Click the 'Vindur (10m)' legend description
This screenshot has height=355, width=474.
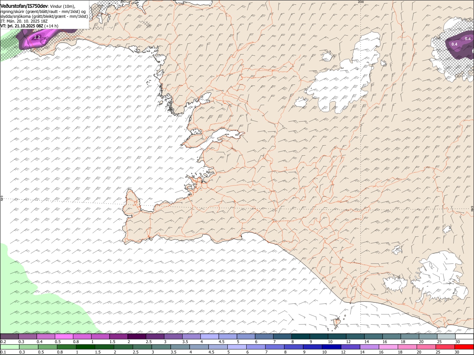pyautogui.click(x=63, y=7)
